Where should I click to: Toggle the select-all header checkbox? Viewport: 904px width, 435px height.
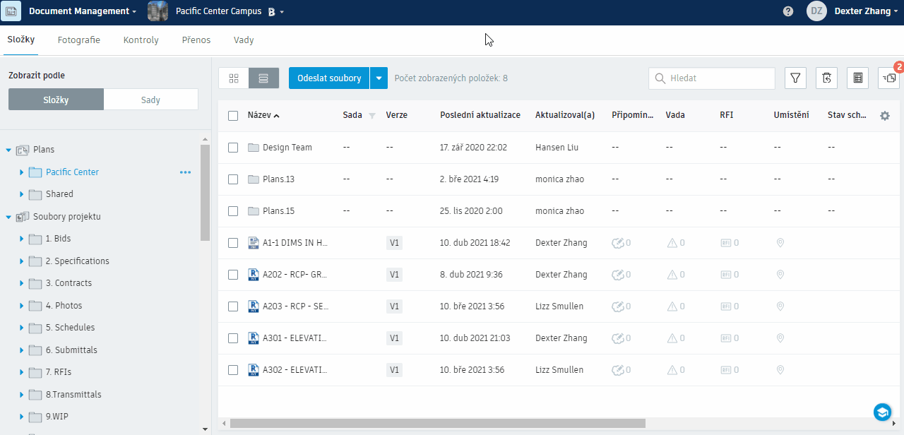[233, 116]
